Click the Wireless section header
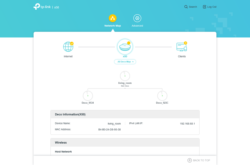 tap(125, 142)
